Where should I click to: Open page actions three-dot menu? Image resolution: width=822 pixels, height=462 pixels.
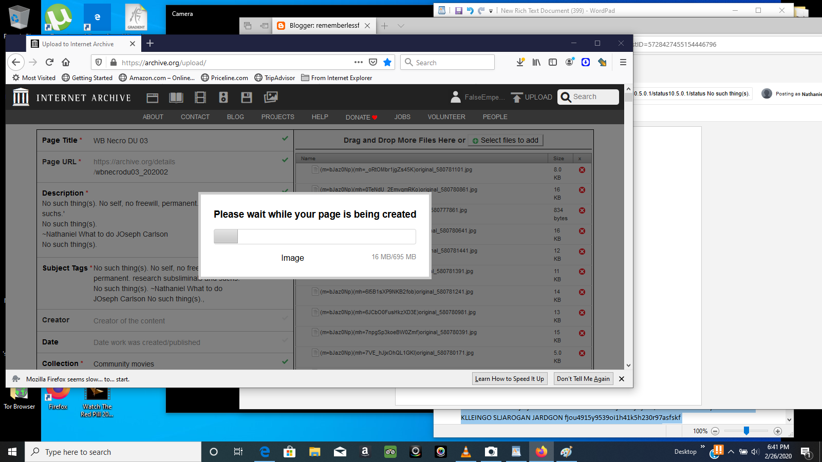[359, 62]
